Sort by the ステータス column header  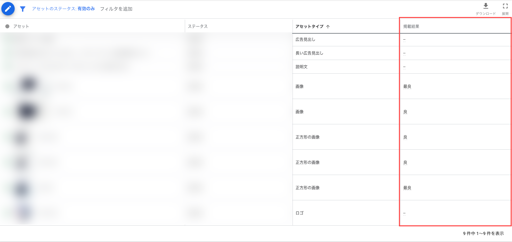198,26
